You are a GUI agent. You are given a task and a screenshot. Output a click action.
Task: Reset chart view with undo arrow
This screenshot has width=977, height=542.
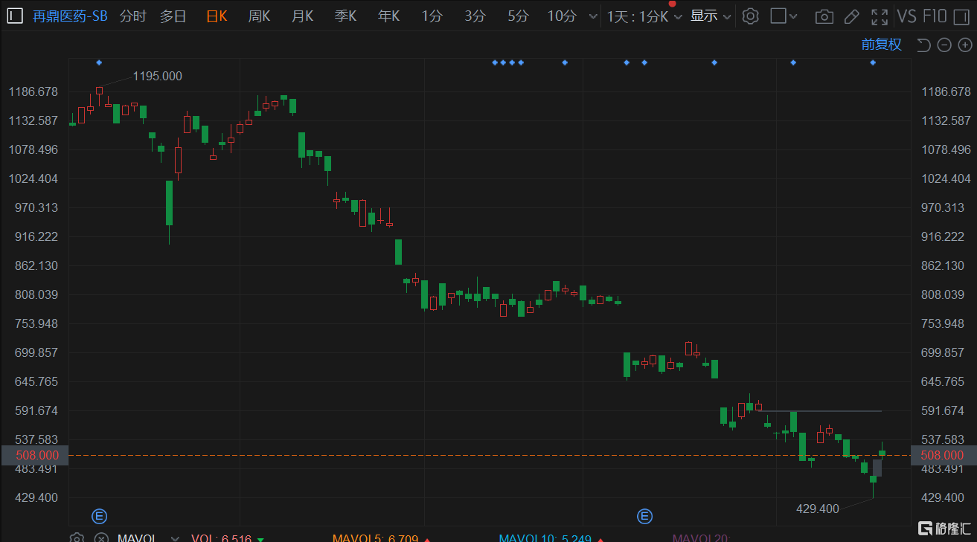(x=923, y=45)
